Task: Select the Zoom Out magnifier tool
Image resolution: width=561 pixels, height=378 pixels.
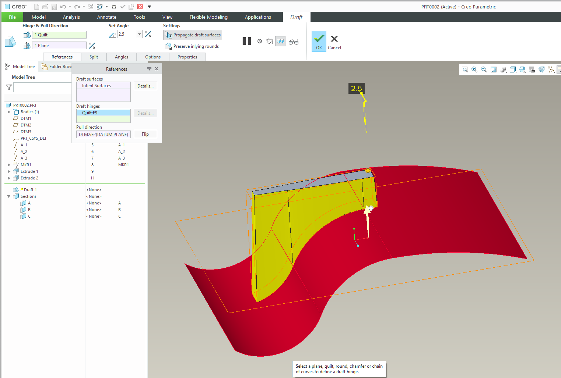Action: (x=484, y=69)
